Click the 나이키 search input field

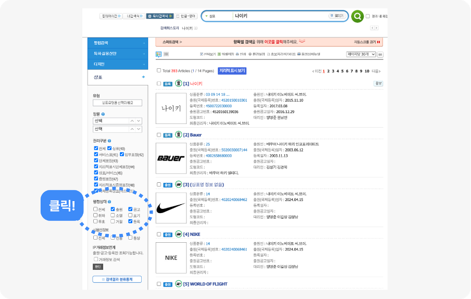pyautogui.click(x=279, y=16)
